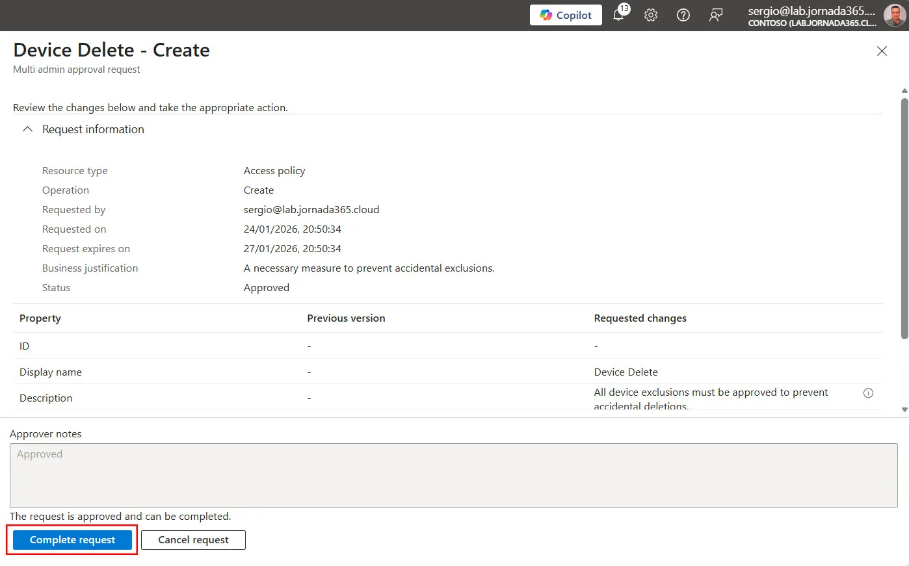Image resolution: width=909 pixels, height=566 pixels.
Task: Open the notifications bell
Action: coord(619,14)
